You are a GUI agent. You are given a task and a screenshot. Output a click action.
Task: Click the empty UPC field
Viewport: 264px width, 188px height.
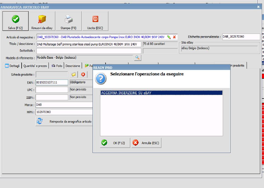coord(52,90)
